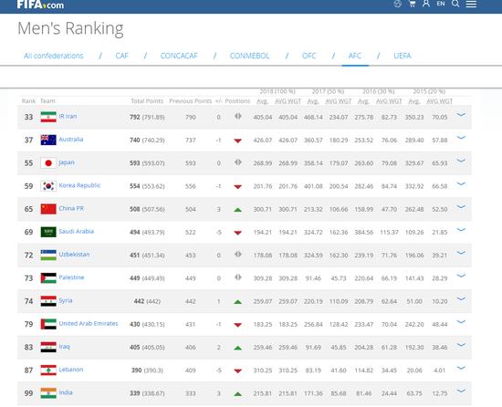Click the green up arrow in Syria row
502x407 pixels.
point(237,302)
